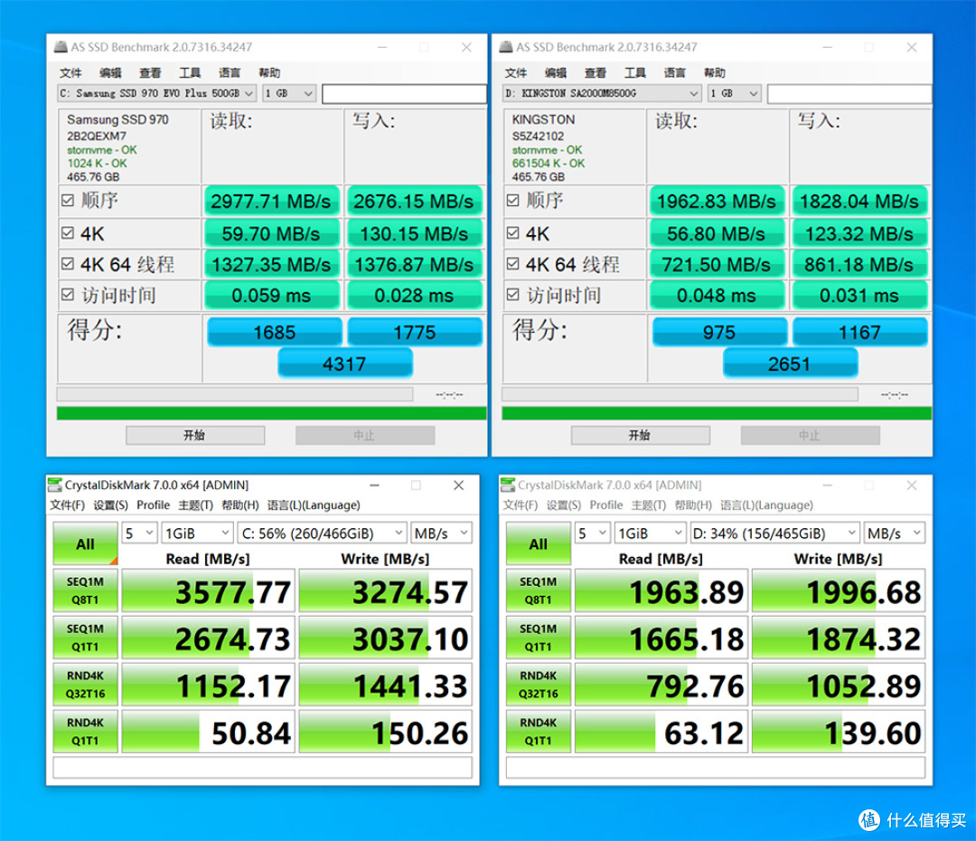Click 中止 button in Samsung AS SSD window
976x841 pixels.
point(365,435)
